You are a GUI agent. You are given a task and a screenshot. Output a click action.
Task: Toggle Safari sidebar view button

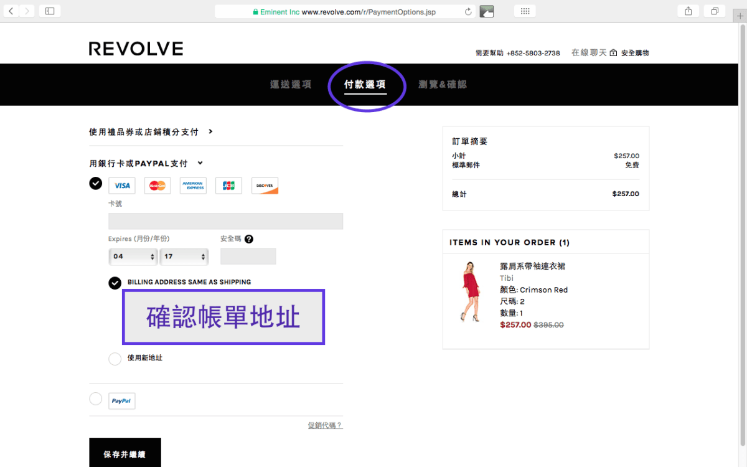pos(50,11)
